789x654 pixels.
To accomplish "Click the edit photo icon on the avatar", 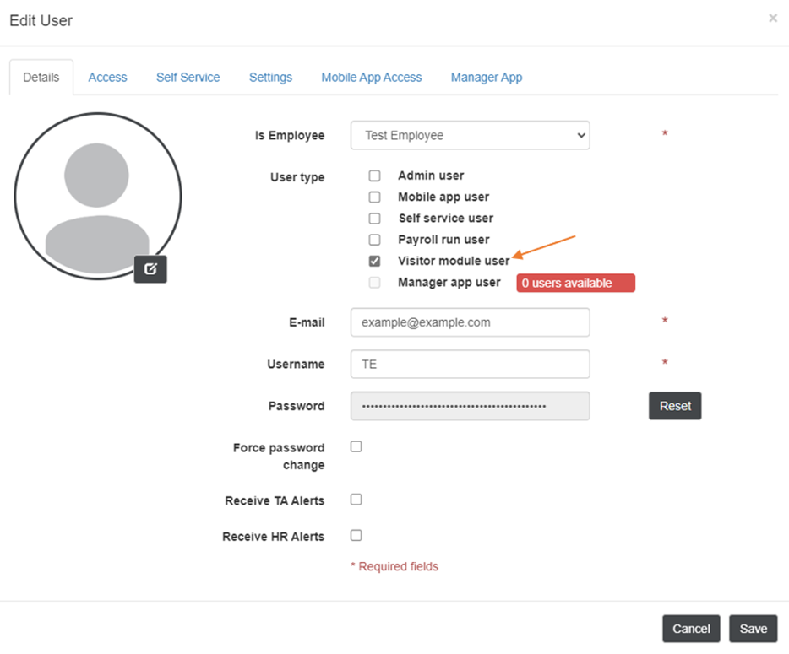I will tap(150, 269).
